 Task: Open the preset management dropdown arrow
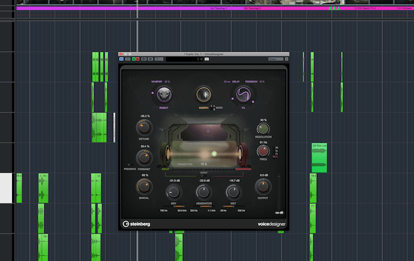coord(162,59)
